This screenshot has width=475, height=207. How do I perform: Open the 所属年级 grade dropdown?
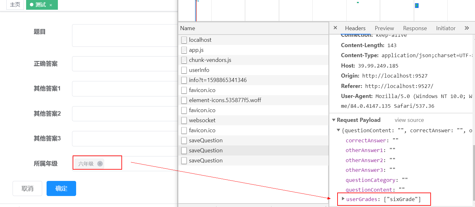tap(125, 164)
